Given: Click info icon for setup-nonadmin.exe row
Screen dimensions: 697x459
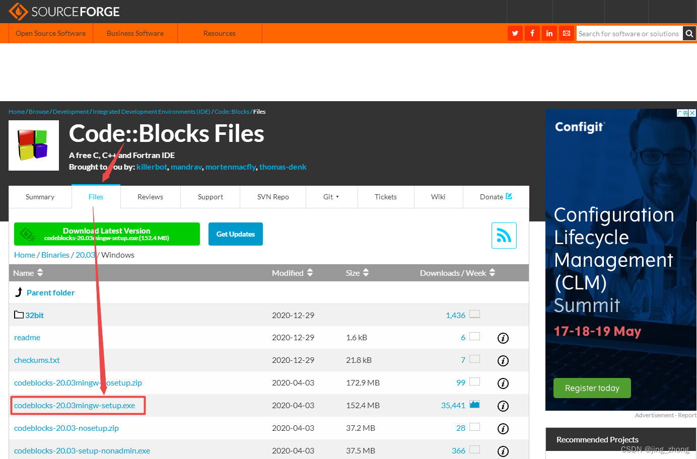Looking at the screenshot, I should tap(503, 451).
